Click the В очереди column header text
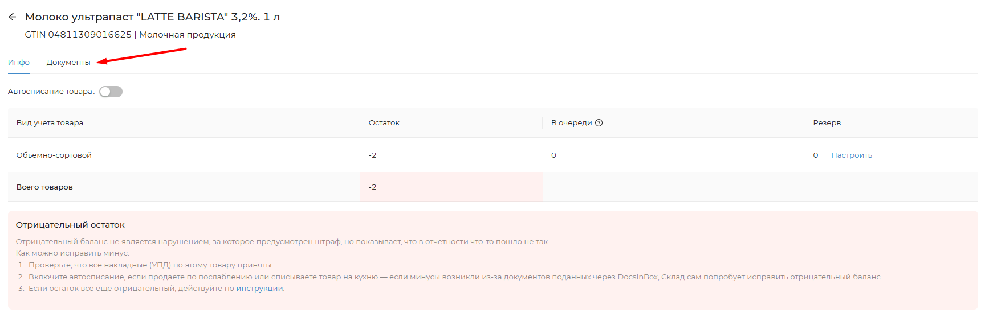985x321 pixels. click(x=571, y=123)
